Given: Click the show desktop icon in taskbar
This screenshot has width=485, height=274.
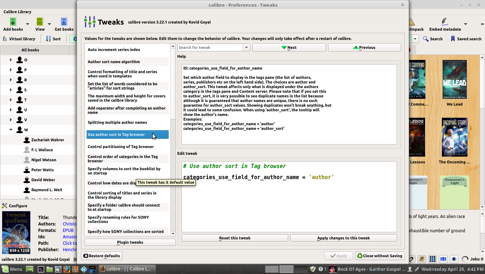Looking at the screenshot, I should point(30,269).
